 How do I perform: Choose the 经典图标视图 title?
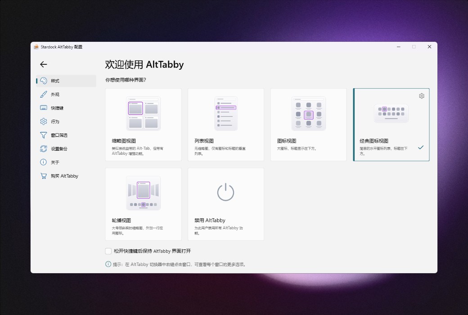pyautogui.click(x=374, y=141)
